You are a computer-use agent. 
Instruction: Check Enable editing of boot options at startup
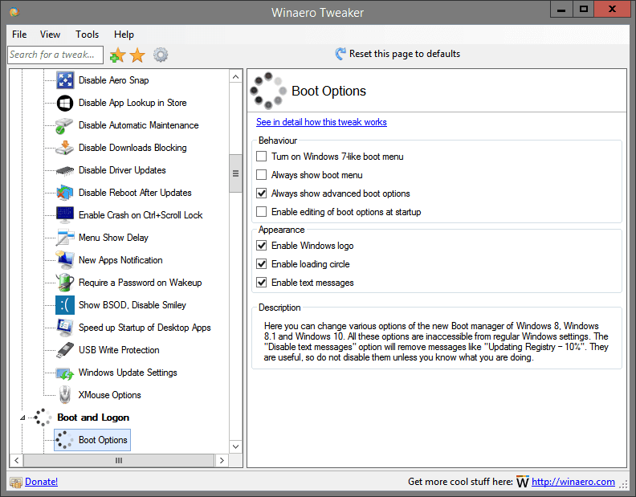tap(262, 212)
